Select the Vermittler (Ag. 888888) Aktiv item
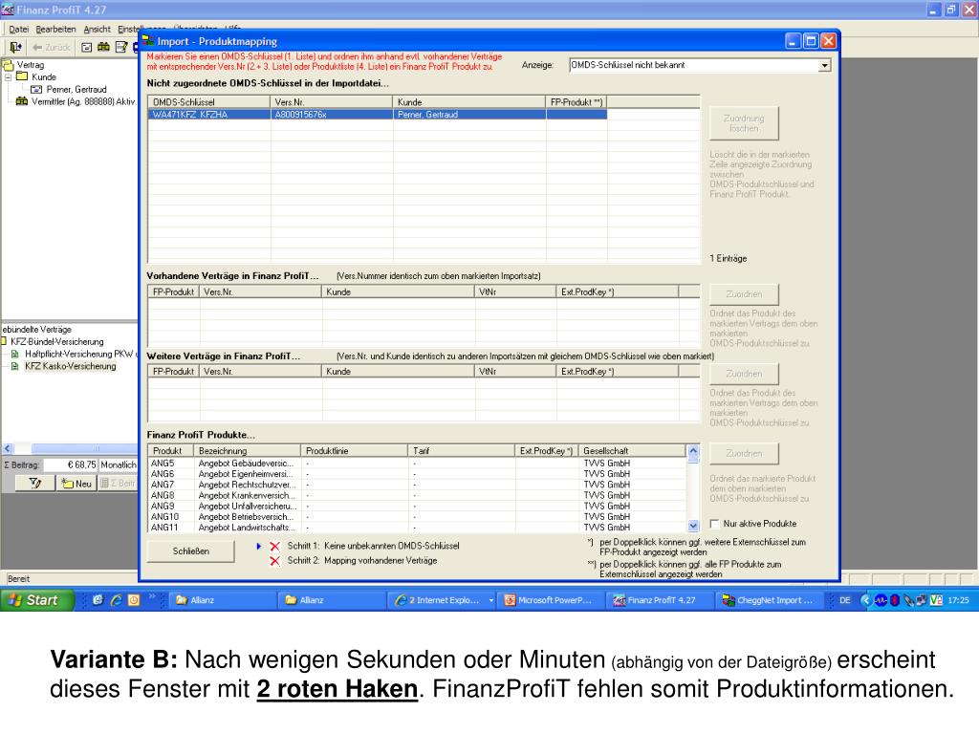 (83, 101)
